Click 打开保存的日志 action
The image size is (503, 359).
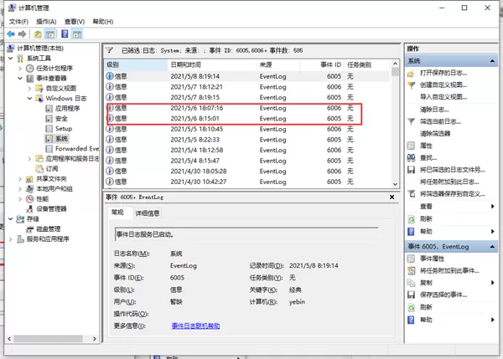click(x=443, y=73)
